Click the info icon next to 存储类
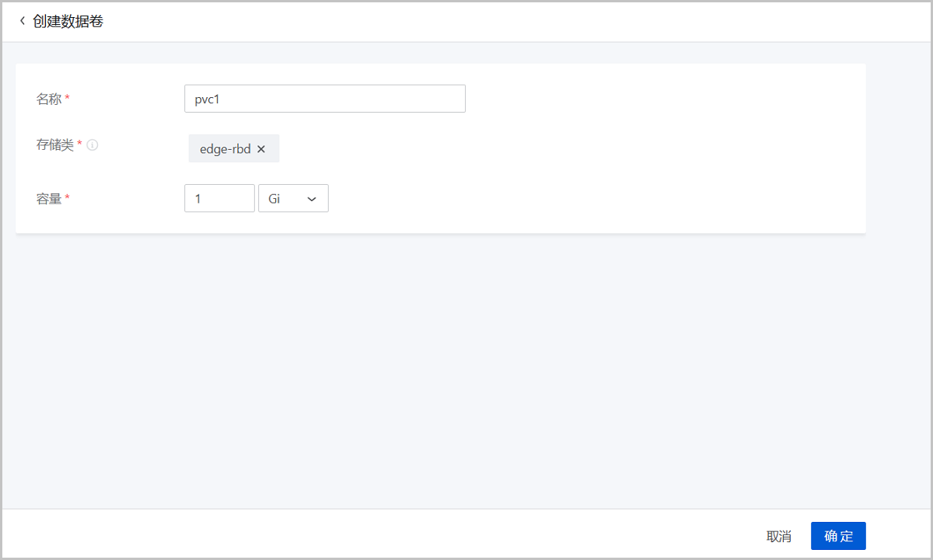 92,145
